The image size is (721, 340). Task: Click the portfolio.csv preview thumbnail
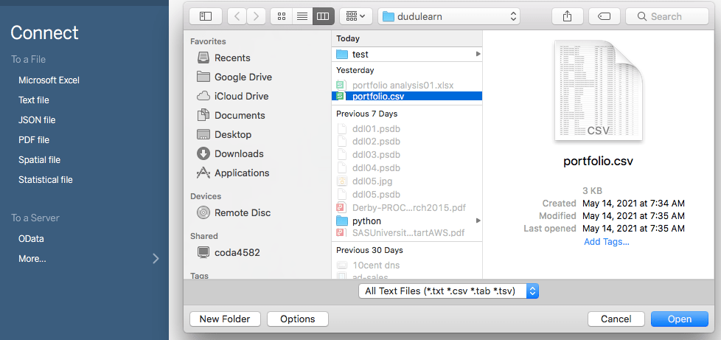coord(598,91)
